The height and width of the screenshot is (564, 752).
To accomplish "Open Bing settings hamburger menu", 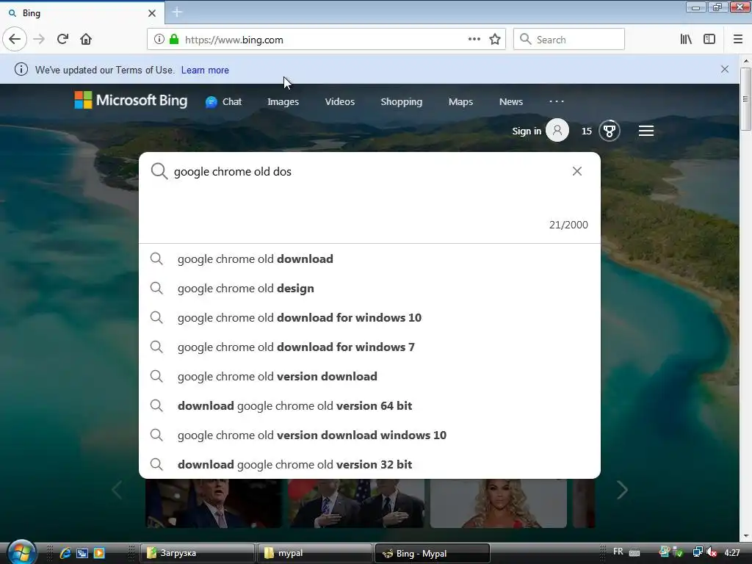I will pos(646,131).
